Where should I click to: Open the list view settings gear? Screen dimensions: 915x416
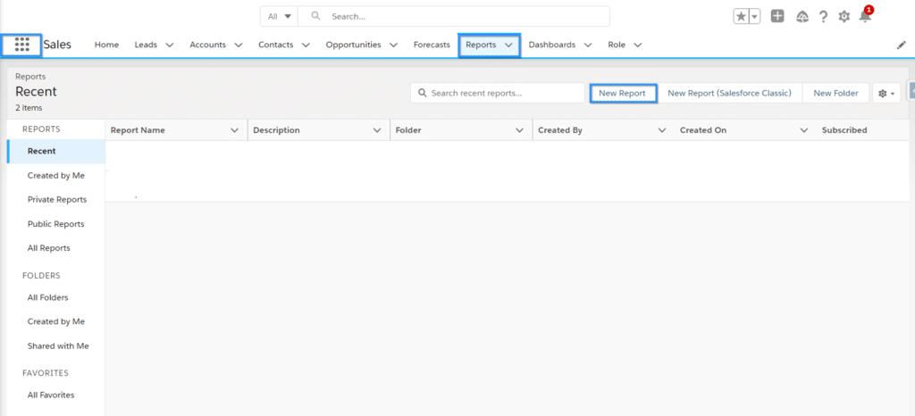tap(886, 93)
